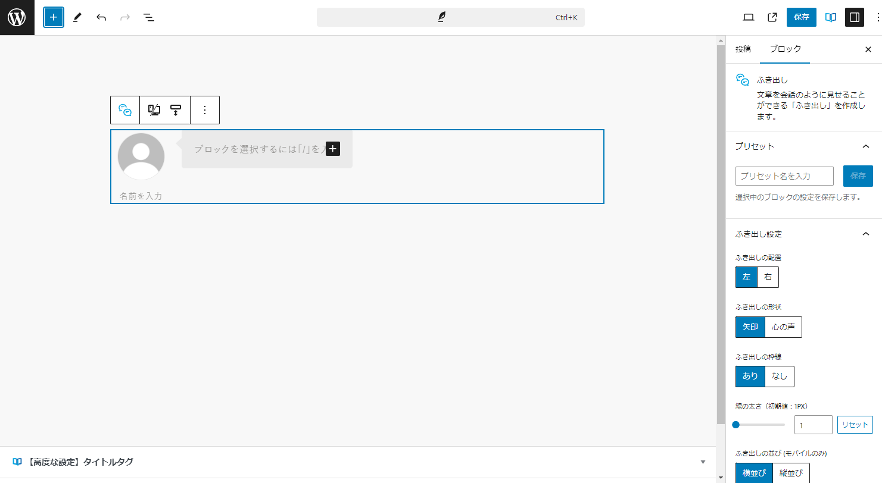Click the device visibility icon in block toolbar
Viewport: 882px width, 483px height.
click(154, 110)
